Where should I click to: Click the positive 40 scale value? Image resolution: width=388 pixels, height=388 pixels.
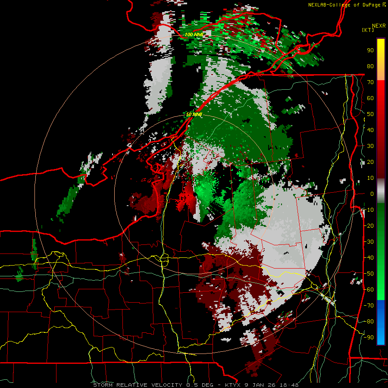[370, 130]
